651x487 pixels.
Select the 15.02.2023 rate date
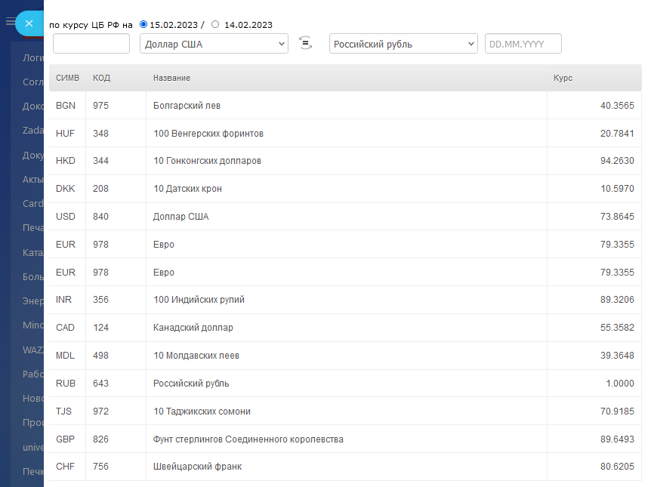point(143,25)
